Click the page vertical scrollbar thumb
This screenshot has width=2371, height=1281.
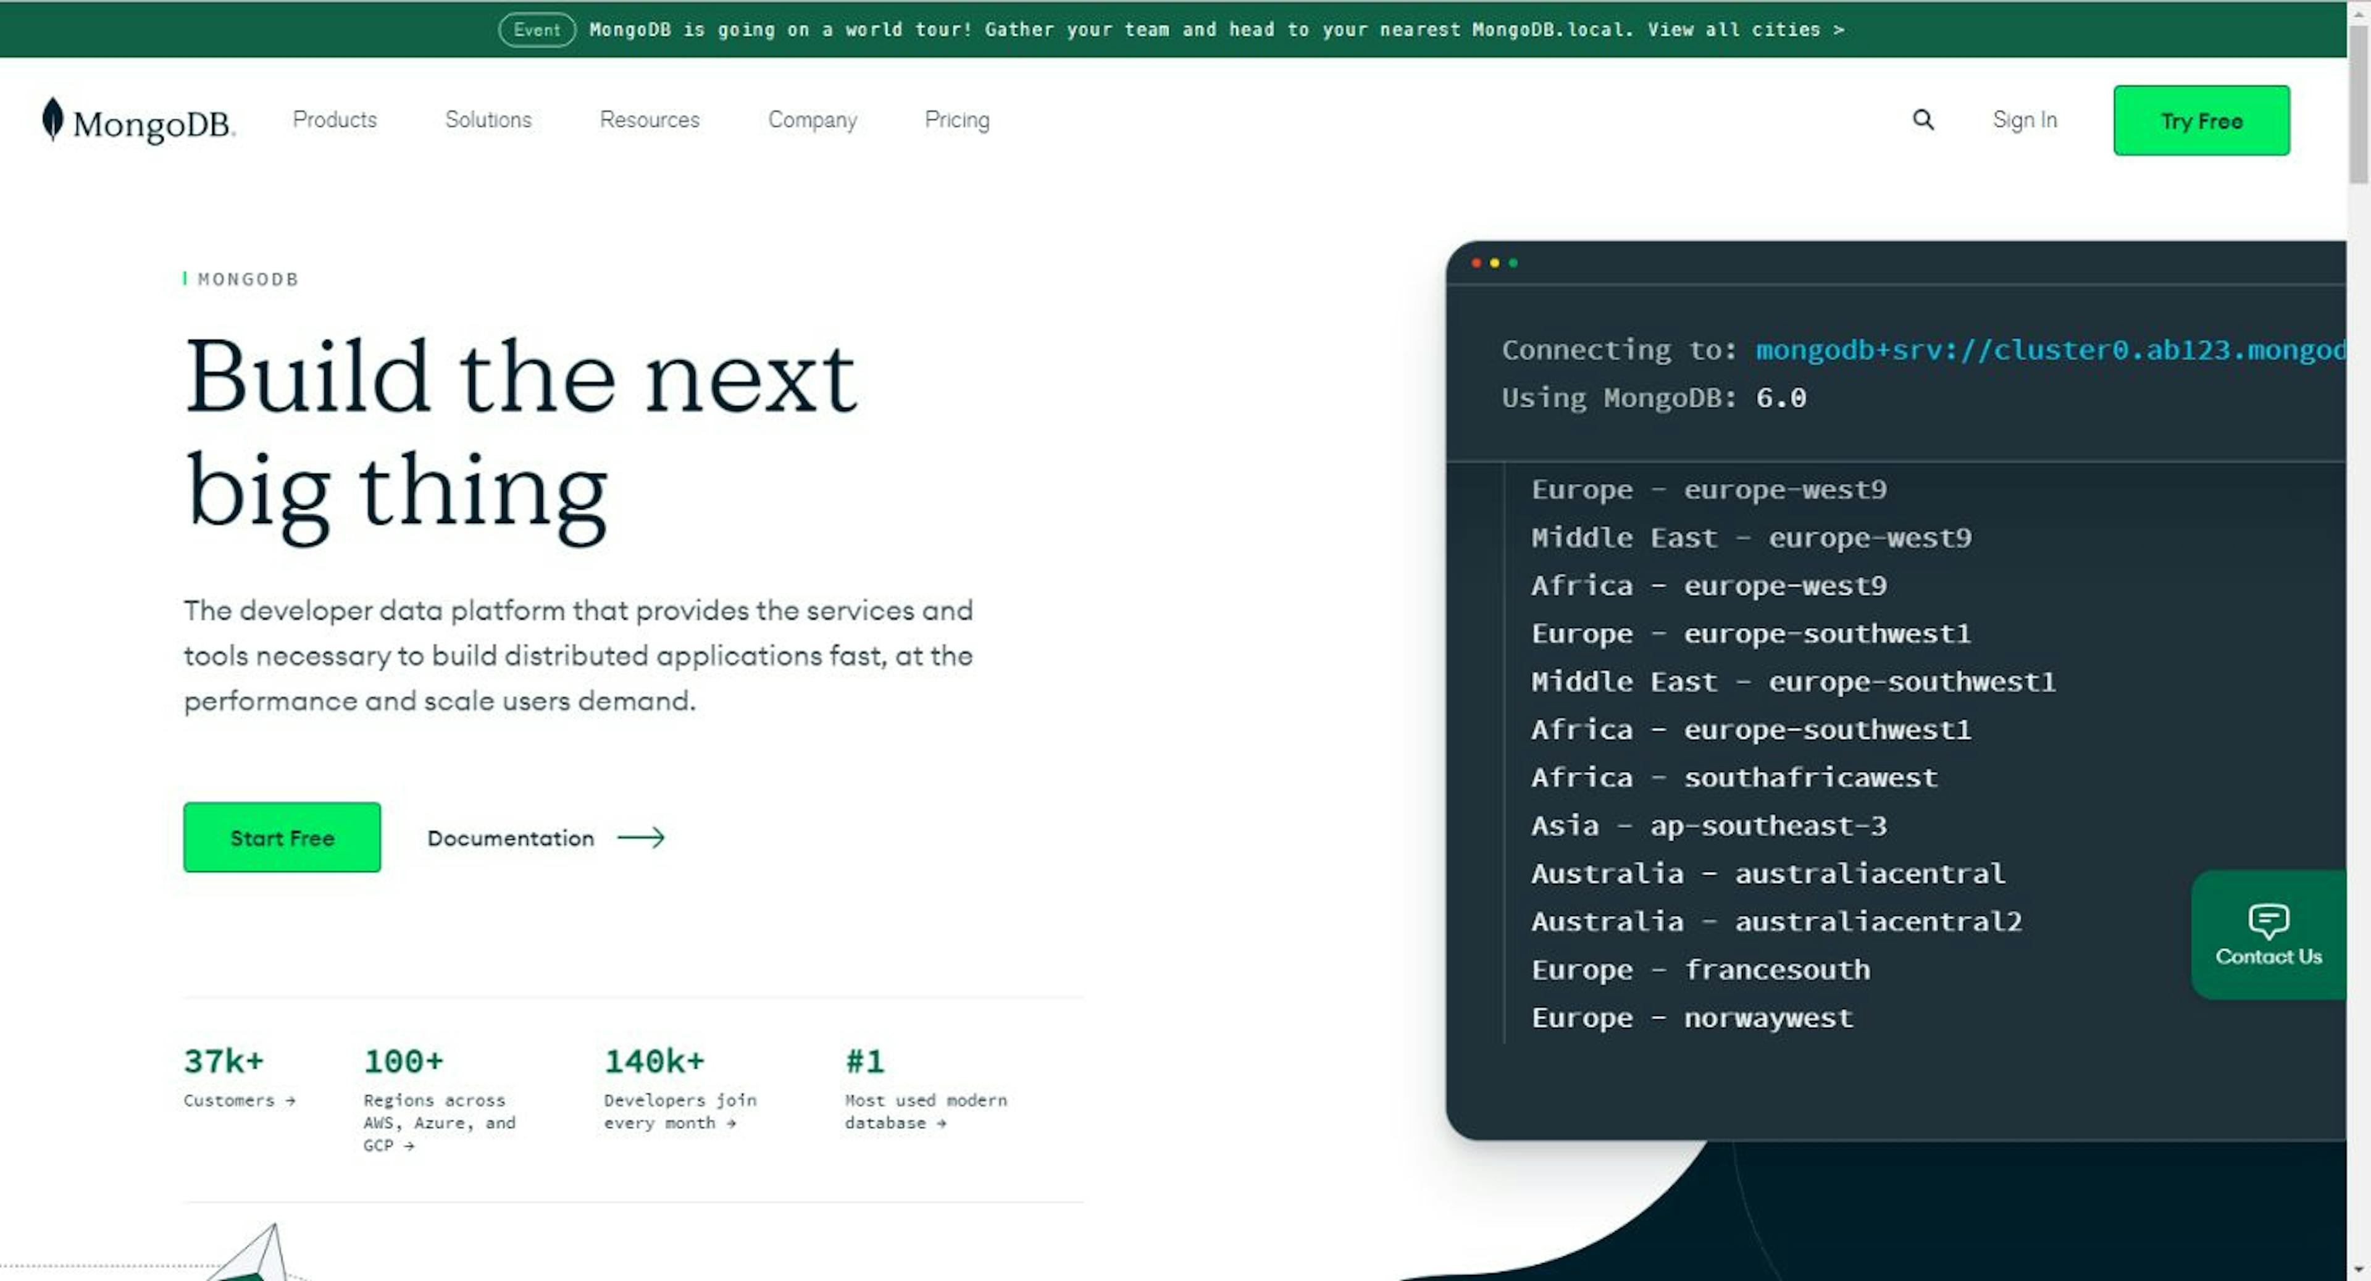[x=2358, y=103]
